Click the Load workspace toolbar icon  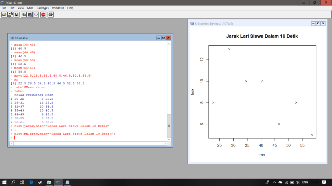10,15
